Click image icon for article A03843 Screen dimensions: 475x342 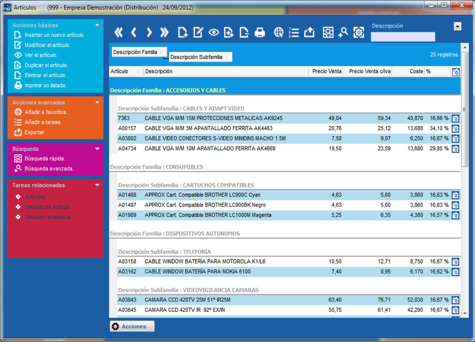point(455,300)
